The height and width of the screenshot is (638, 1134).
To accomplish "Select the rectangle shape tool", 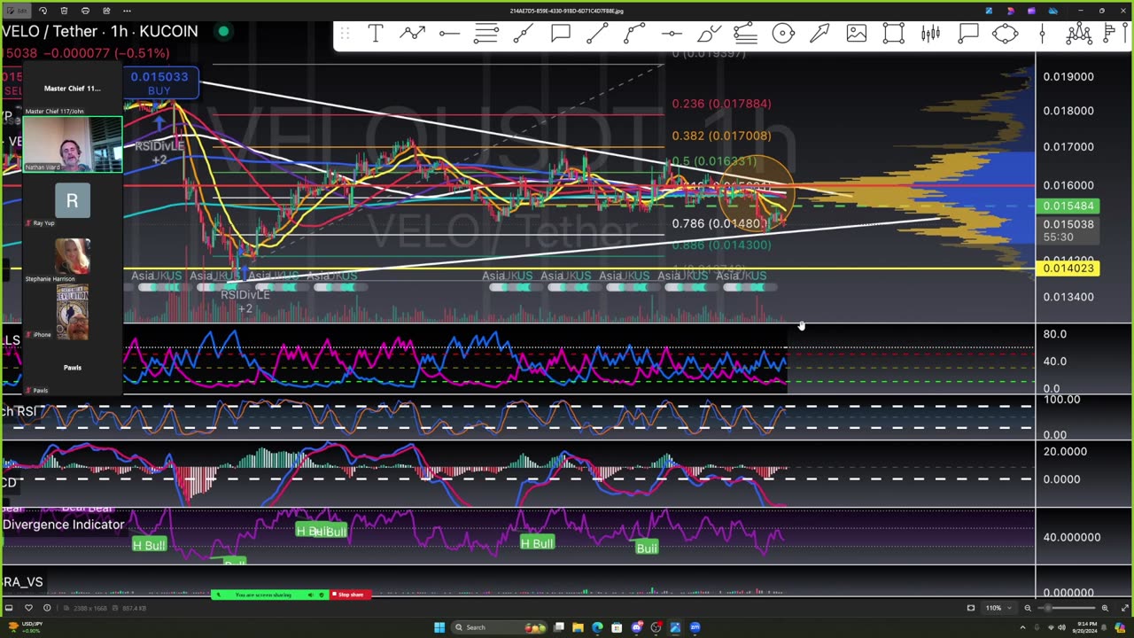I will coord(894,34).
